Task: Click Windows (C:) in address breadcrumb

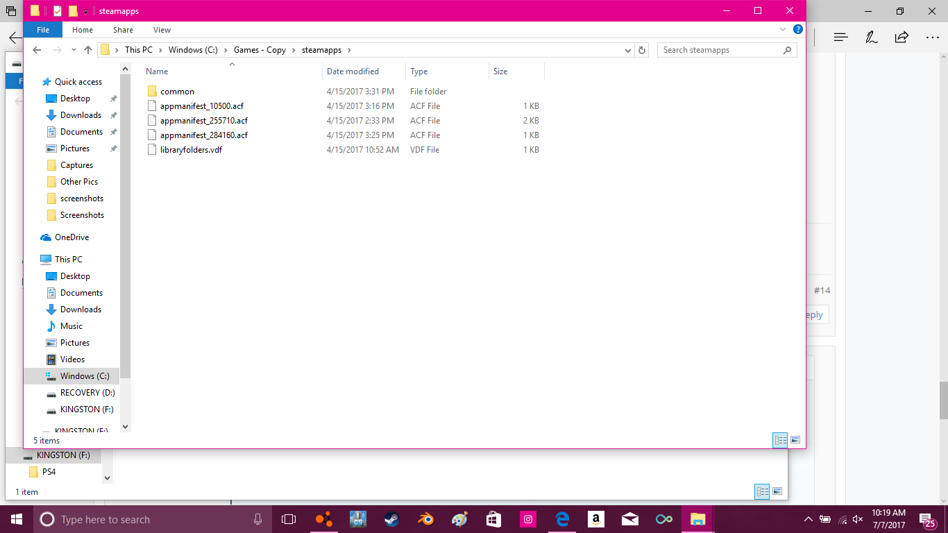Action: [193, 50]
